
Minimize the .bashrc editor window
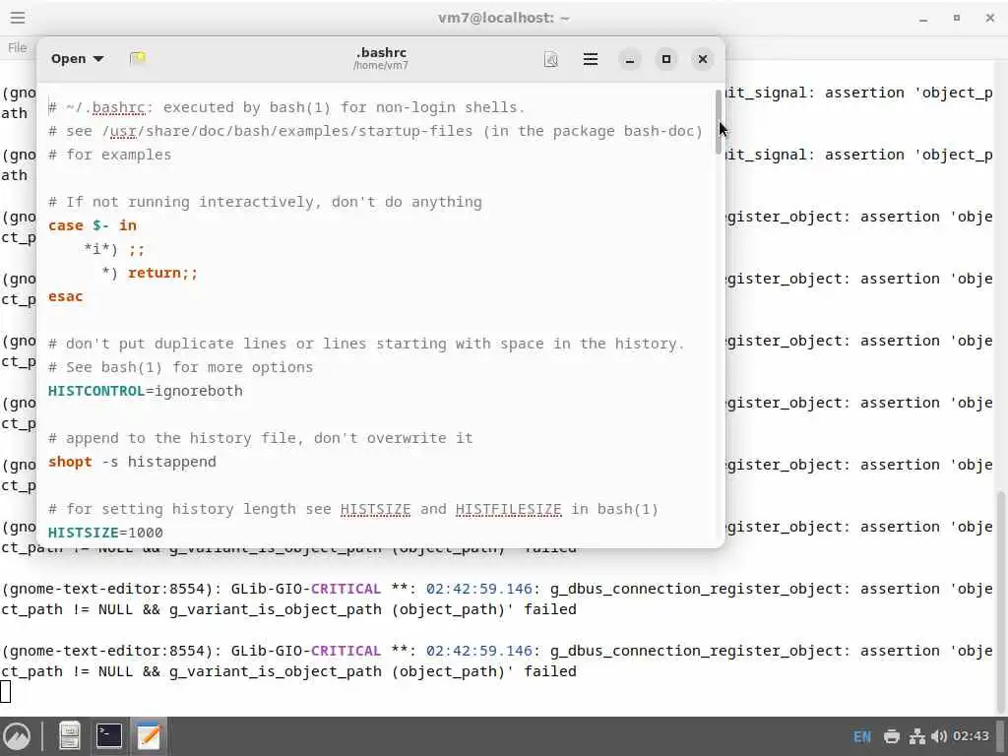(630, 59)
